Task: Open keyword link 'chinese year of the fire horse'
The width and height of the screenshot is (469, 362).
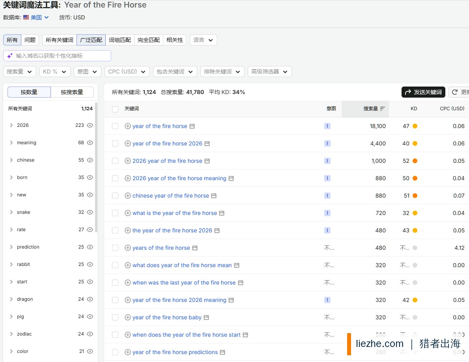Action: click(171, 196)
